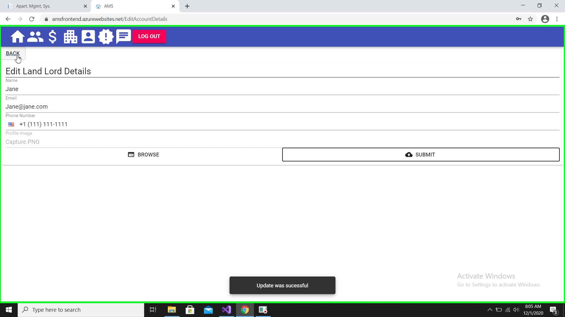Open the Windows Start menu
The width and height of the screenshot is (565, 317).
pyautogui.click(x=9, y=310)
